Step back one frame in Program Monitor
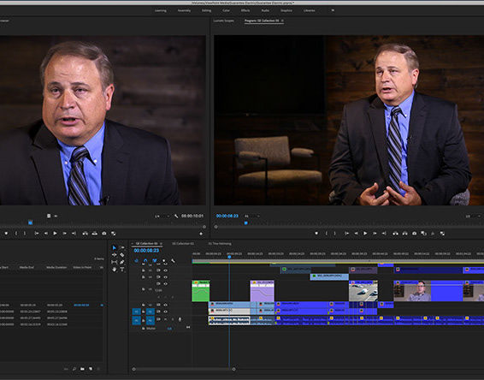The height and width of the screenshot is (380, 484). [x=357, y=234]
